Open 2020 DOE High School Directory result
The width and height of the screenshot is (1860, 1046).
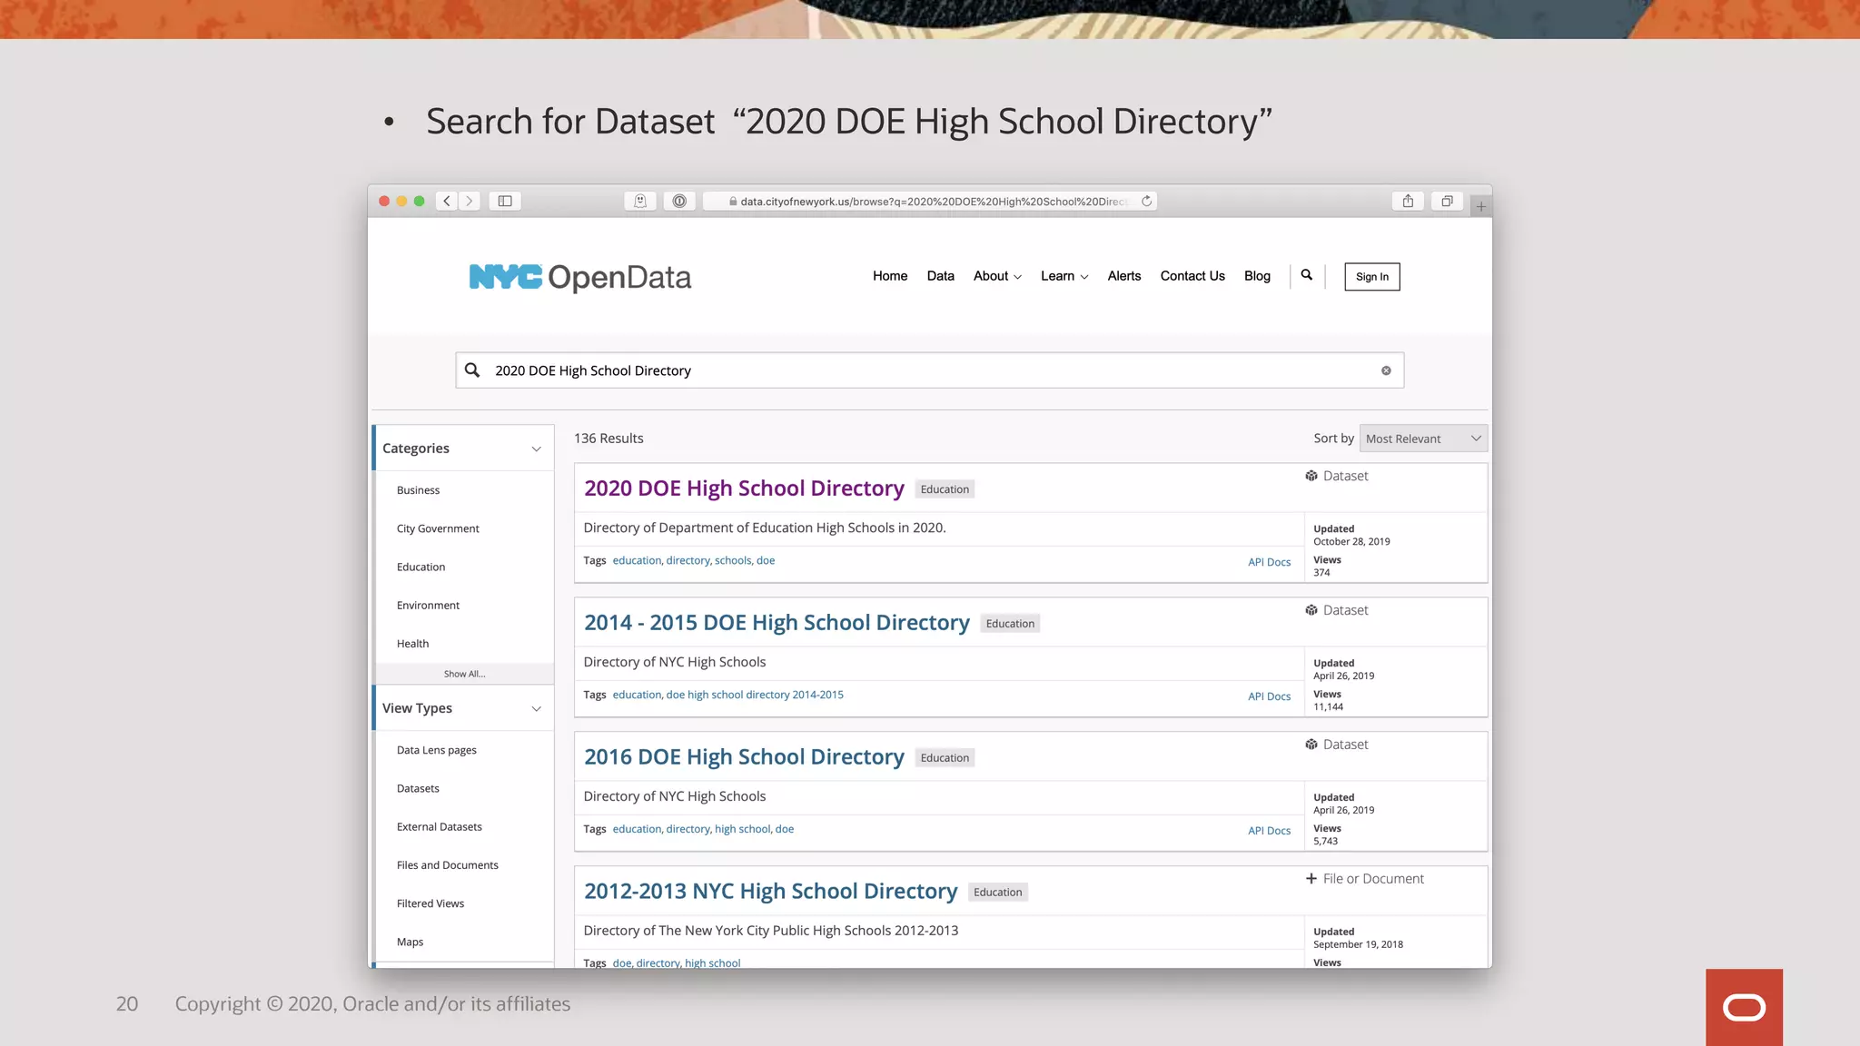click(x=744, y=488)
